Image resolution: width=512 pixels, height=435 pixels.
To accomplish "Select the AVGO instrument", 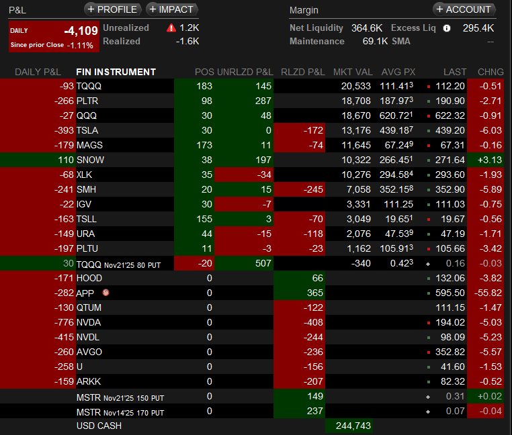I will [x=89, y=352].
